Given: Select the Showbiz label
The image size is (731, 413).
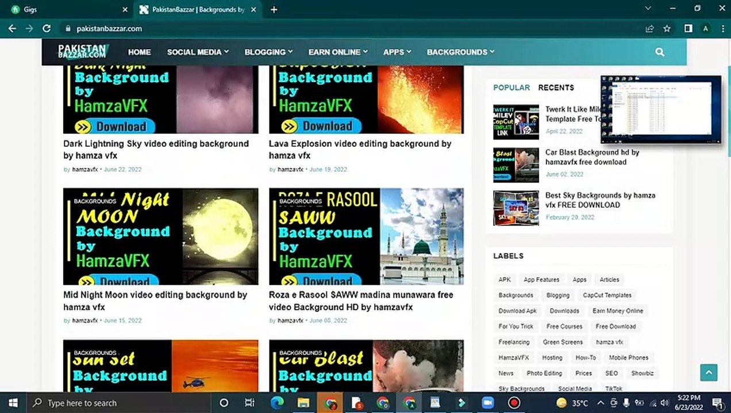Looking at the screenshot, I should pyautogui.click(x=642, y=373).
